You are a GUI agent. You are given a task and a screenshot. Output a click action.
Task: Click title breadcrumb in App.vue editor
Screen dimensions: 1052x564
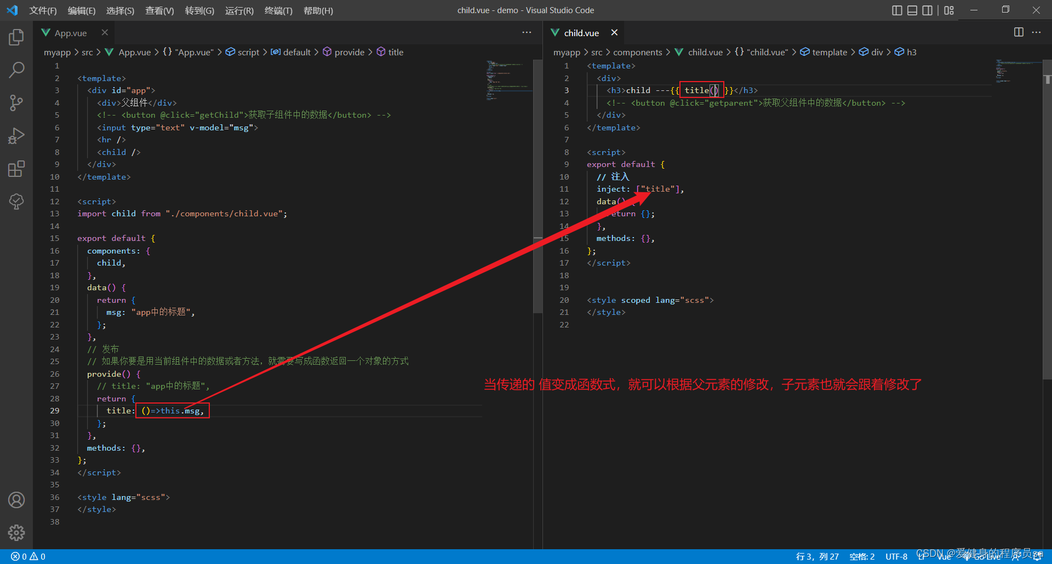pyautogui.click(x=390, y=52)
